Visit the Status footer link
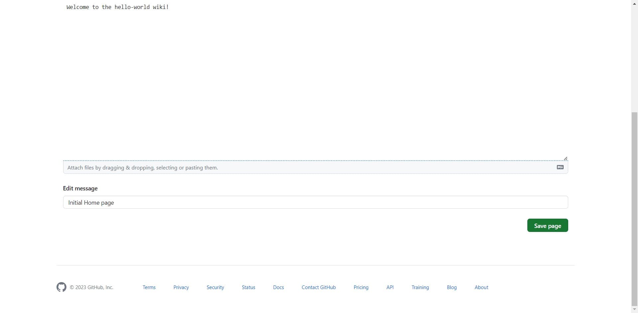The image size is (638, 313). point(248,287)
